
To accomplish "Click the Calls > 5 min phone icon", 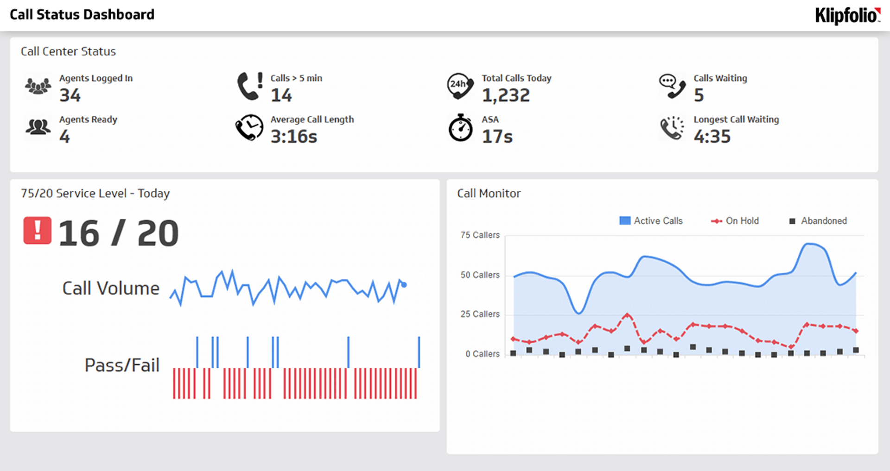I will [248, 86].
